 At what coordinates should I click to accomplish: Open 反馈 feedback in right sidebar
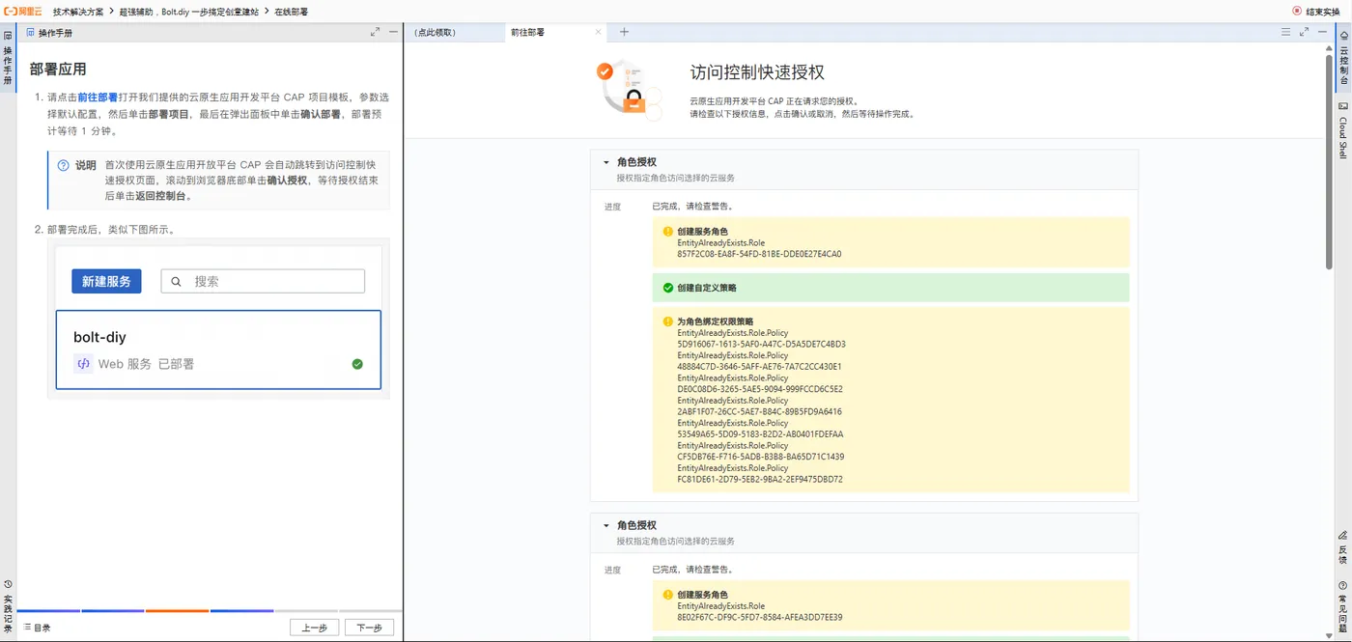coord(1343,547)
